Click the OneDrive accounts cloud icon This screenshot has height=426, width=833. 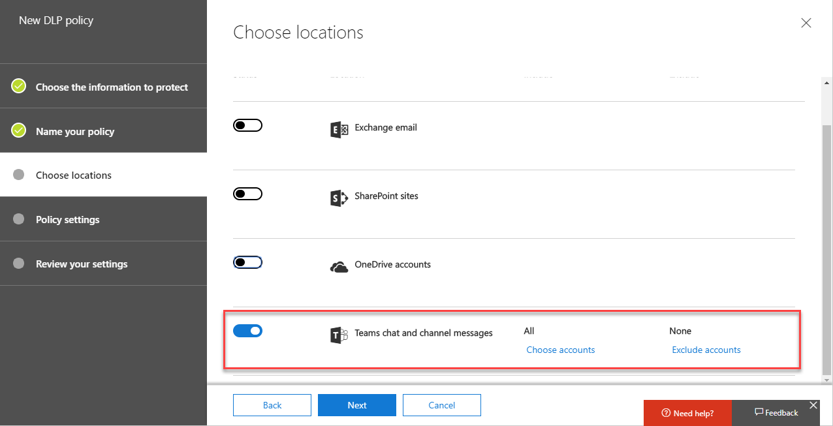339,267
